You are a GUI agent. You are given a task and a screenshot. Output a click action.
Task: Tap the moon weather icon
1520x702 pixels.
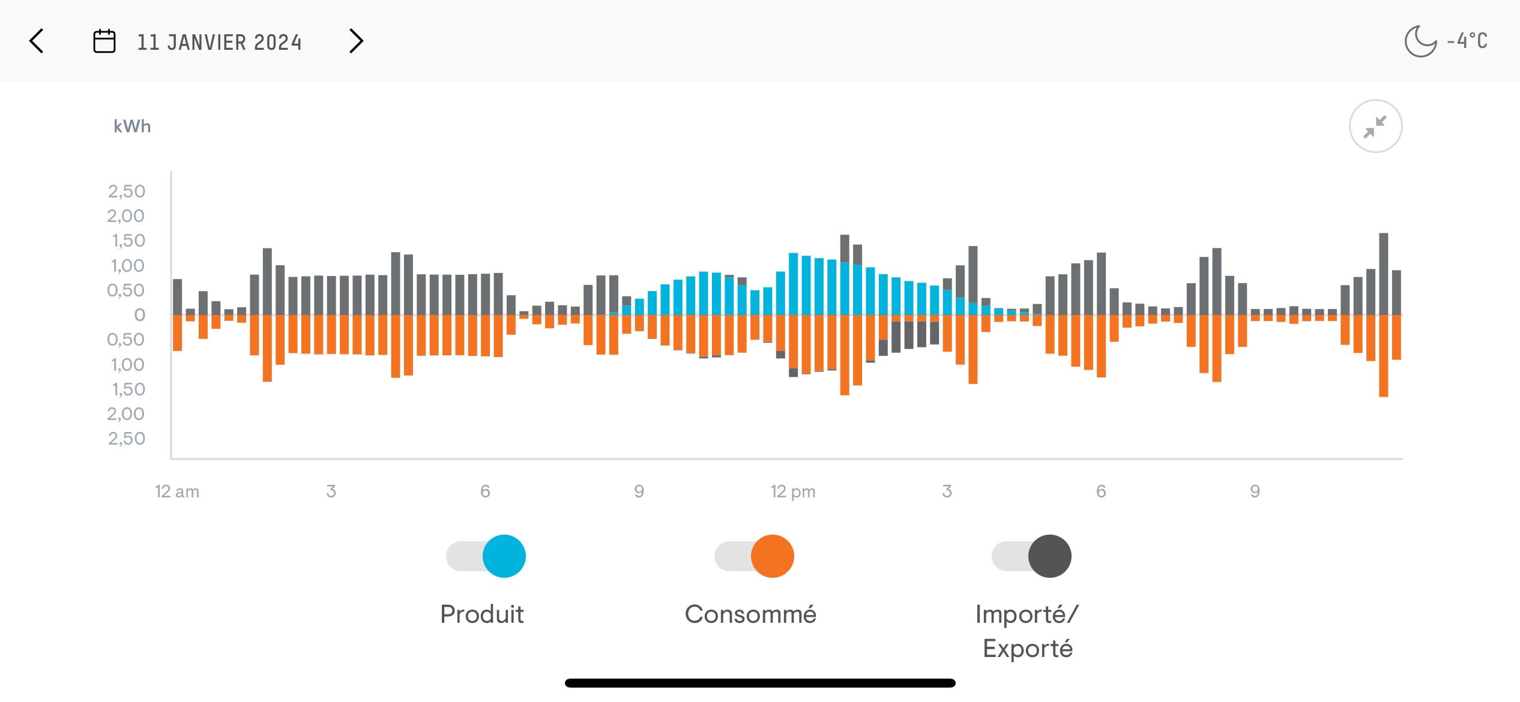point(1420,41)
